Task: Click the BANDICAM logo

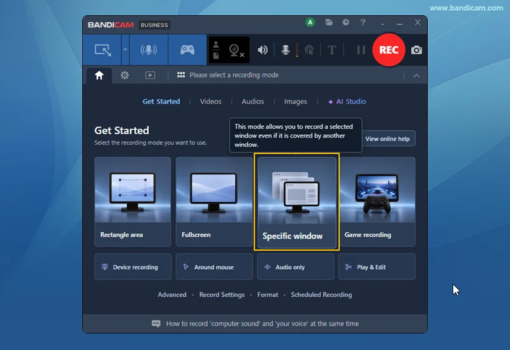Action: pyautogui.click(x=110, y=25)
